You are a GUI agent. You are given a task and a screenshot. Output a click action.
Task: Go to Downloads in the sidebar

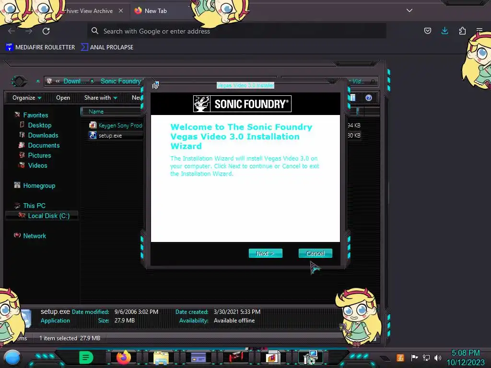coord(43,135)
